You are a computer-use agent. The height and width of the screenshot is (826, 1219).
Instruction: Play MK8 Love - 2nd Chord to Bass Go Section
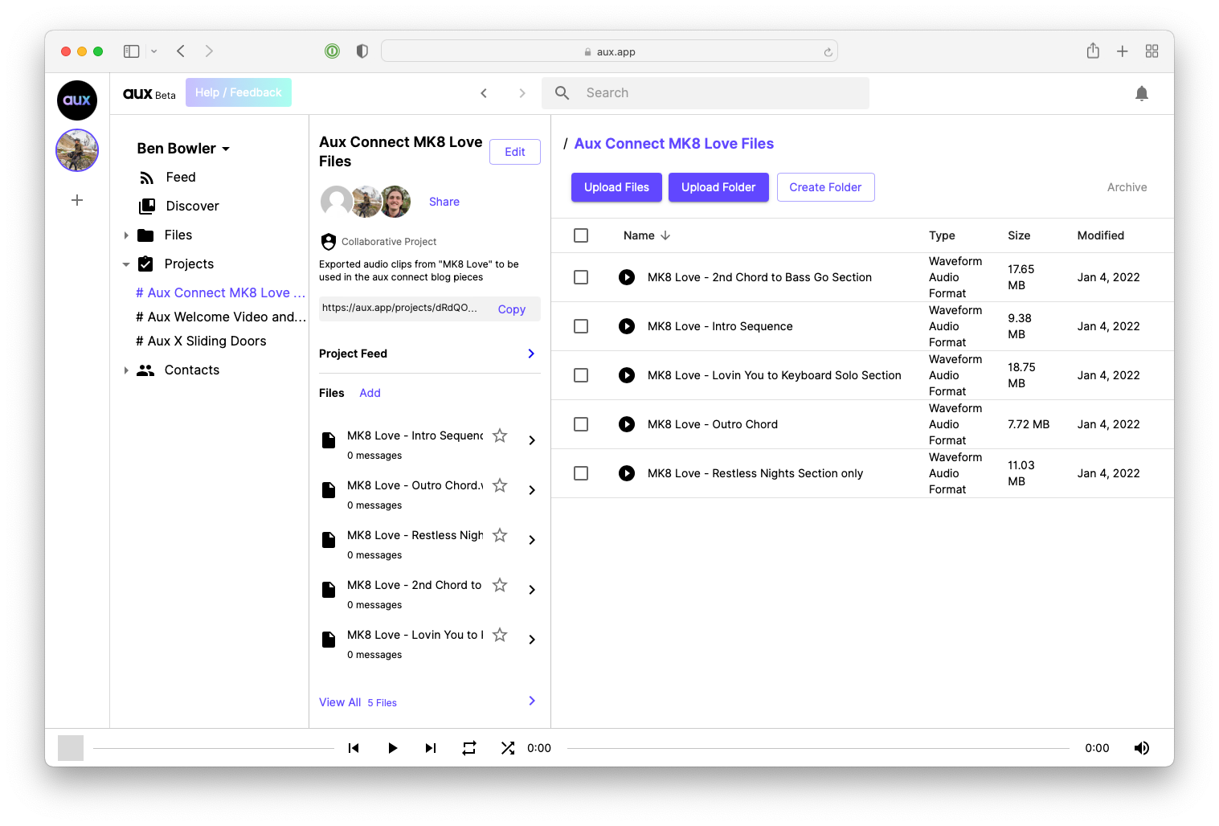627,277
